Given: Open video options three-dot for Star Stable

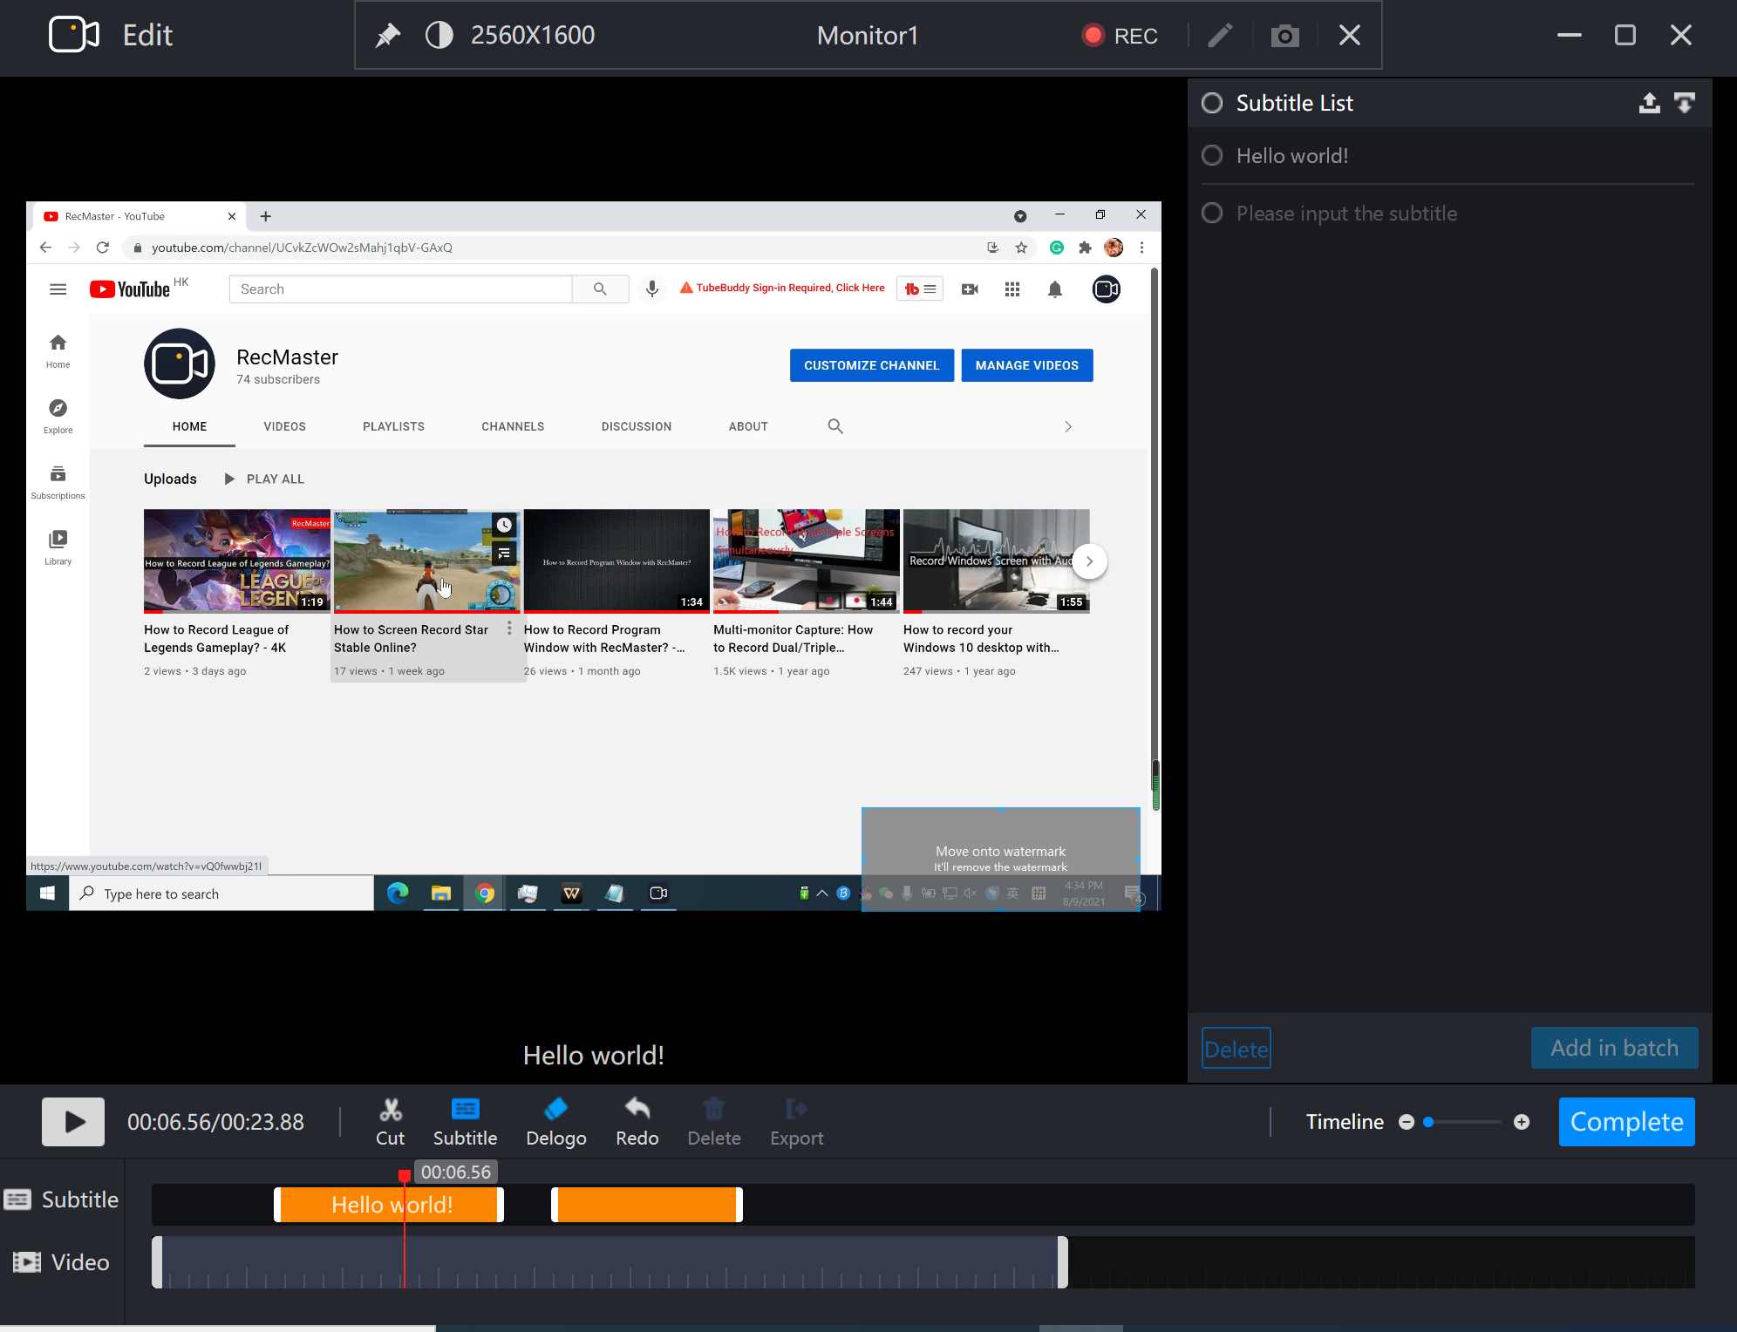Looking at the screenshot, I should click(x=509, y=629).
